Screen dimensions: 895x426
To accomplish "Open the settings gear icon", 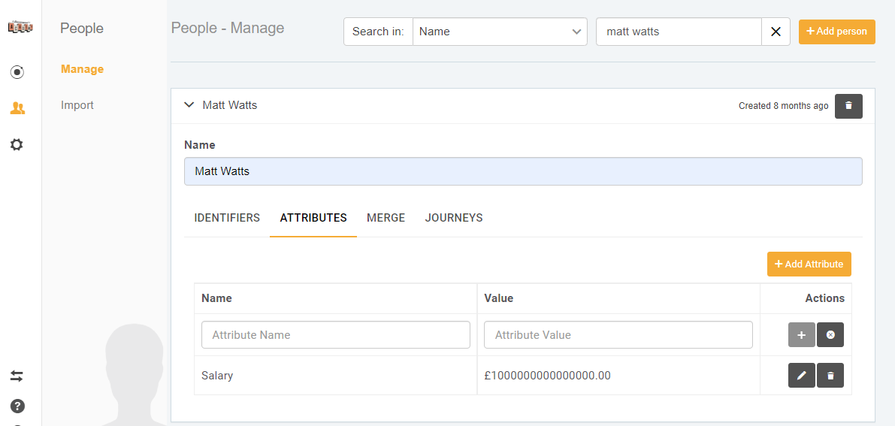I will [x=17, y=144].
